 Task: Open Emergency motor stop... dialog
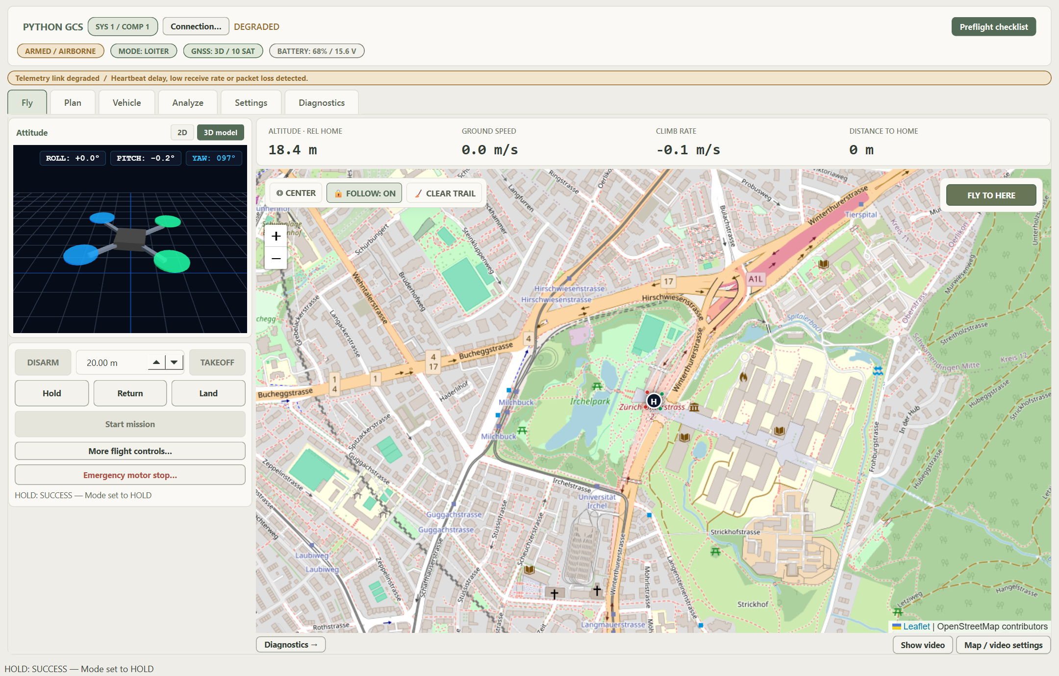point(130,475)
